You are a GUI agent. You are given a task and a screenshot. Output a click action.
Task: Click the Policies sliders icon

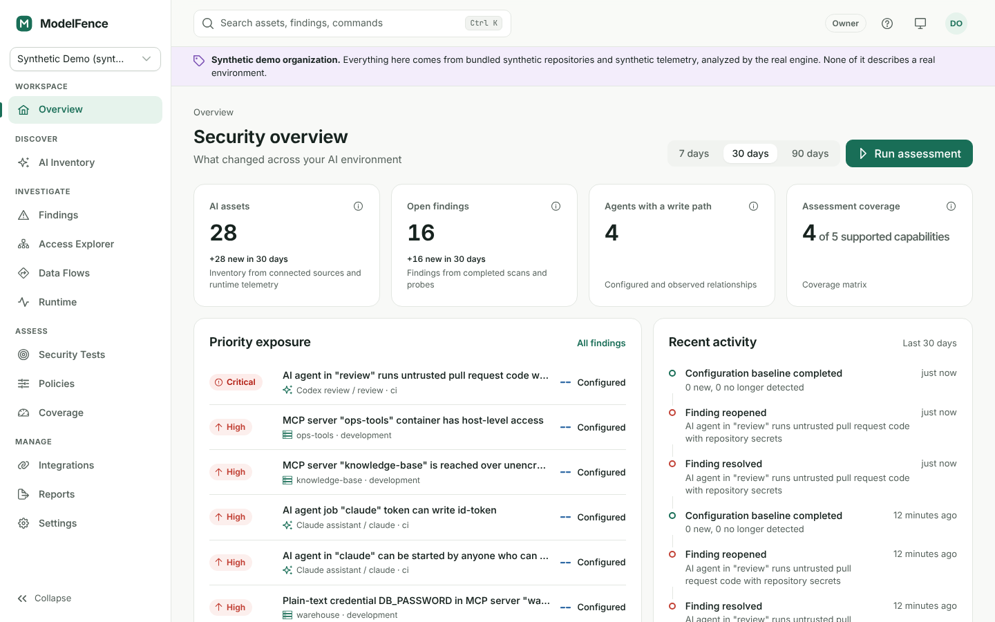coord(23,384)
